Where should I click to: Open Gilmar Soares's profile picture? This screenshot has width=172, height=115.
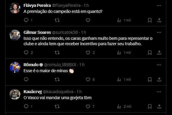coord(15,35)
